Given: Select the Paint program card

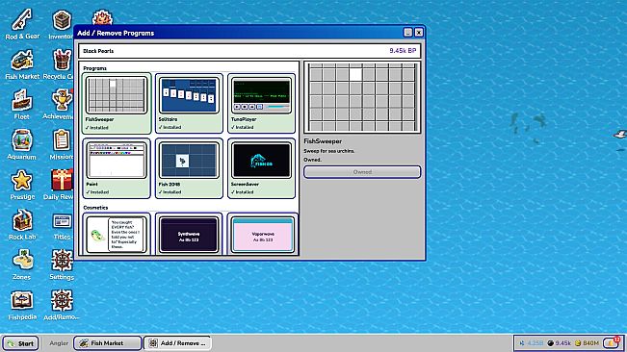Looking at the screenshot, I should pyautogui.click(x=117, y=168).
